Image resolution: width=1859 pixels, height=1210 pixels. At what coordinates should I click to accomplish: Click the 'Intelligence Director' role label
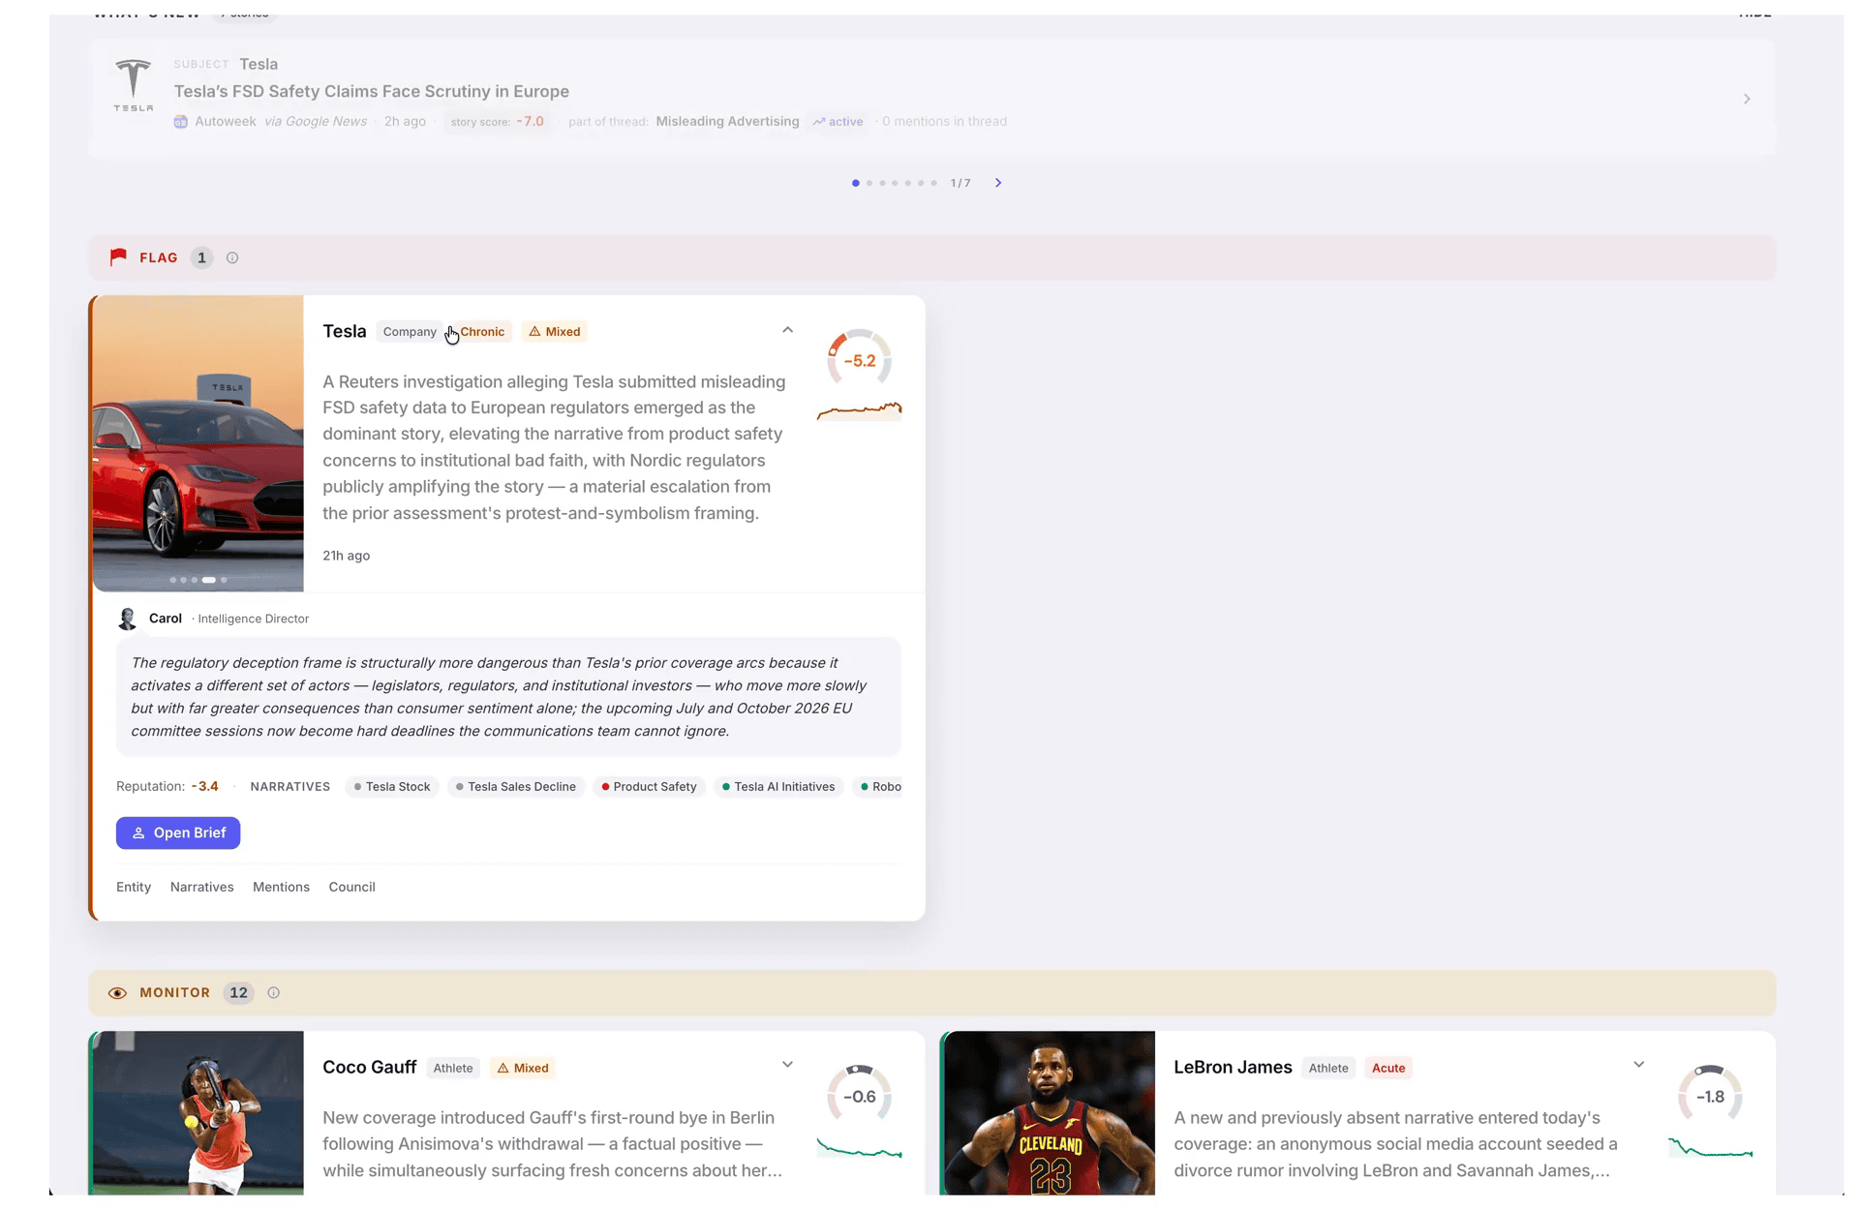click(x=254, y=620)
